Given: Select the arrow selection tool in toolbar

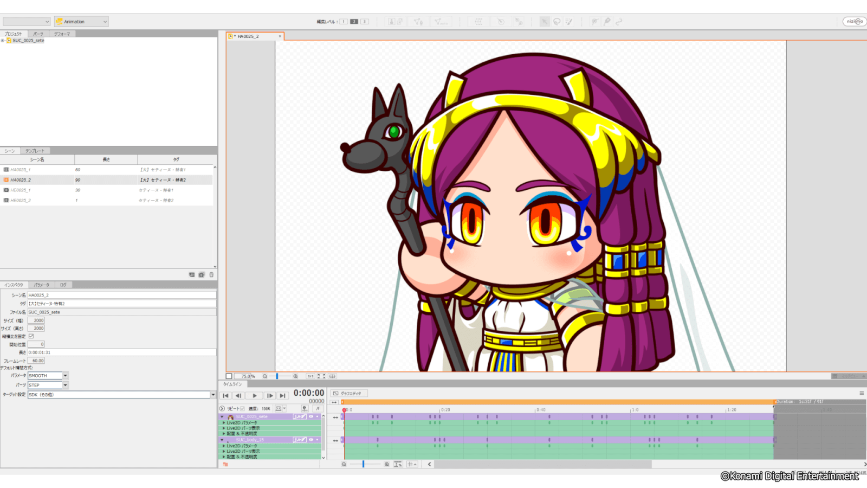Looking at the screenshot, I should pyautogui.click(x=545, y=22).
